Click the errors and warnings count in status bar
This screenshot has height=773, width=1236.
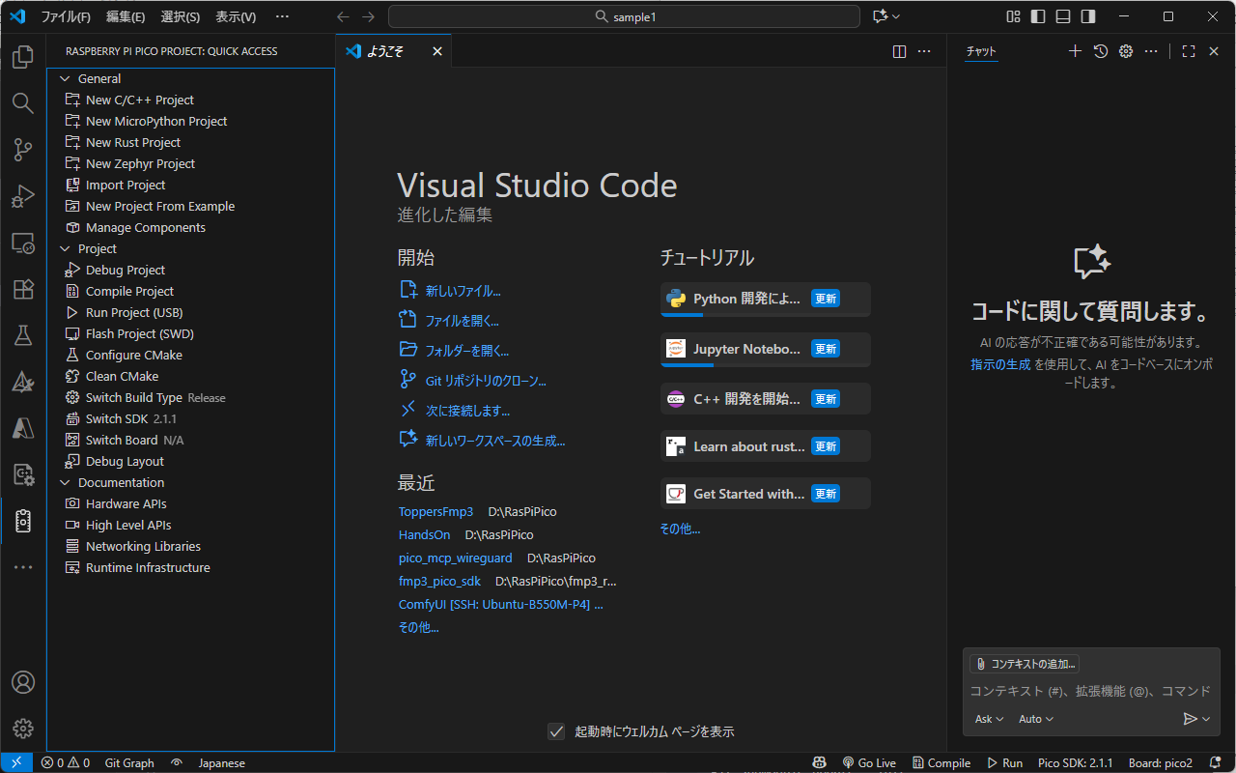tap(66, 762)
